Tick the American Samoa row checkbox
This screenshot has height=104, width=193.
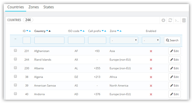pyautogui.click(x=15, y=85)
